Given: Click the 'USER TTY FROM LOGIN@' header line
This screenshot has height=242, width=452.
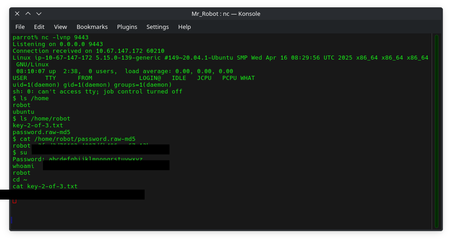Looking at the screenshot, I should pyautogui.click(x=134, y=78).
